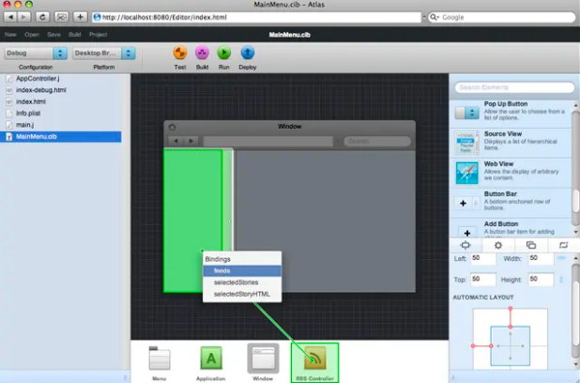Click the browser reload button
580x383 pixels.
[42, 17]
